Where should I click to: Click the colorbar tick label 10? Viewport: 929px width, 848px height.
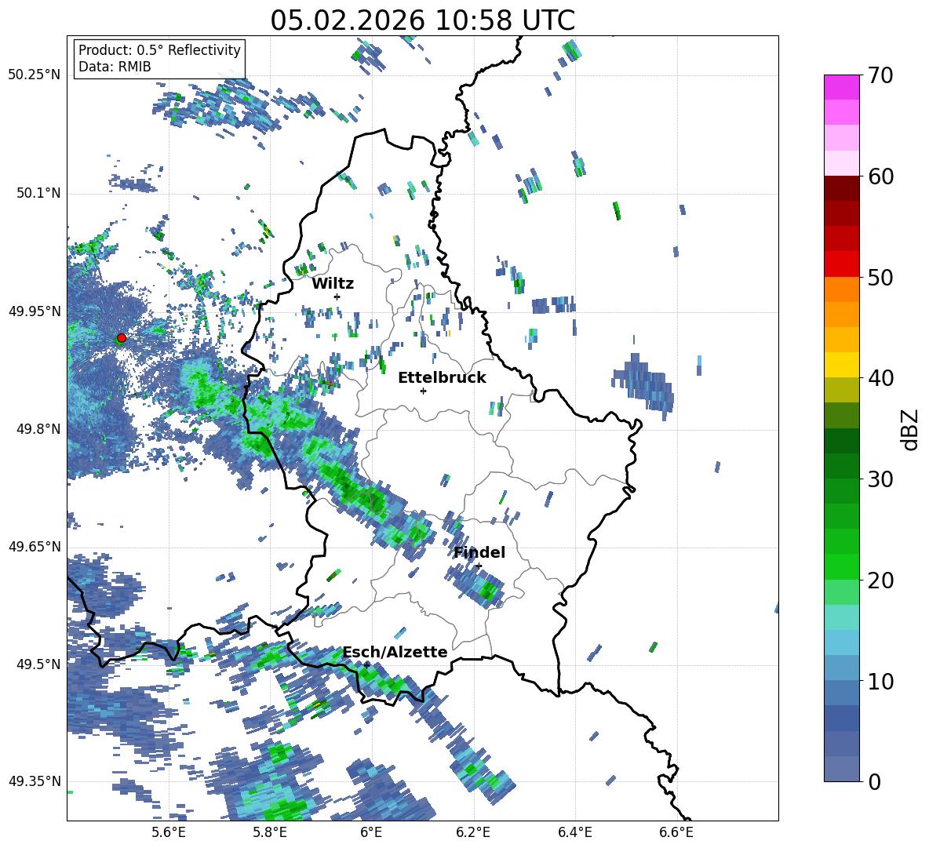880,680
